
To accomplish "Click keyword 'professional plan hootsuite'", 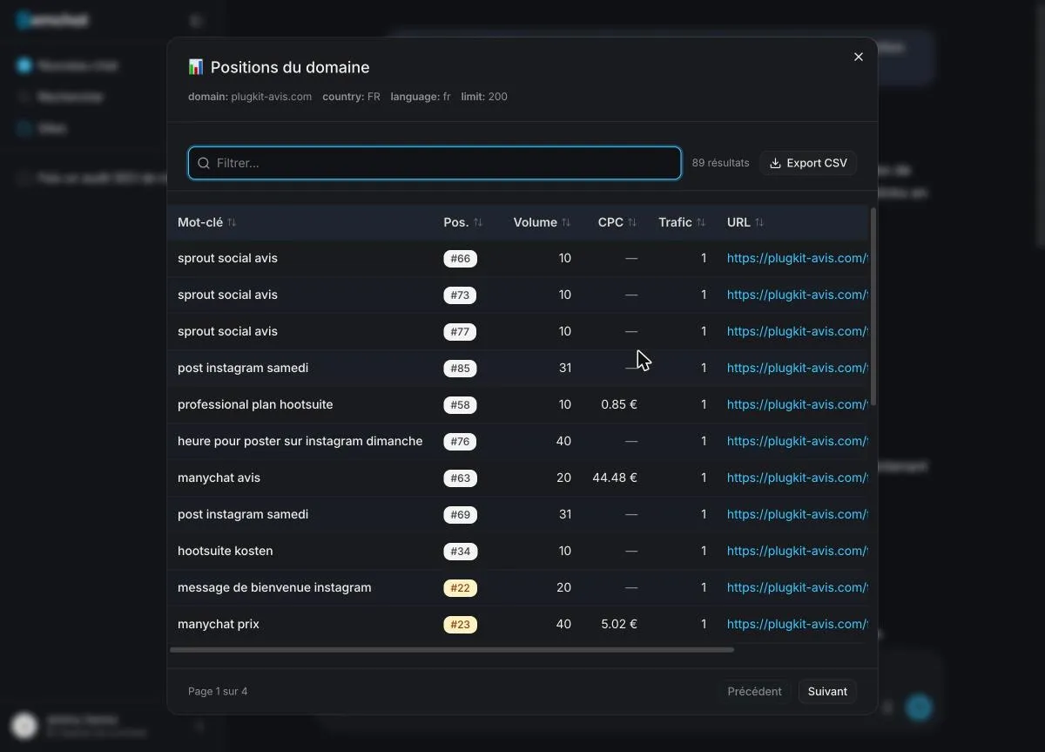I will [x=255, y=404].
